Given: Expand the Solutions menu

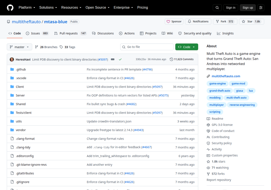Looking at the screenshot, I should pos(48,8).
